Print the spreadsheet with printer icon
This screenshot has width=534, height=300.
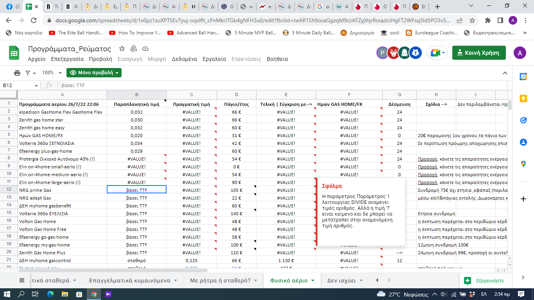point(17,73)
